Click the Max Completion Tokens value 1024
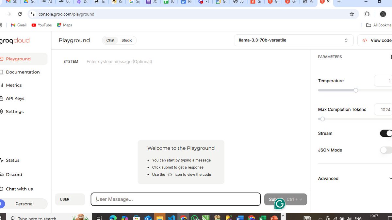Screen dimensions: 392x220 384,110
